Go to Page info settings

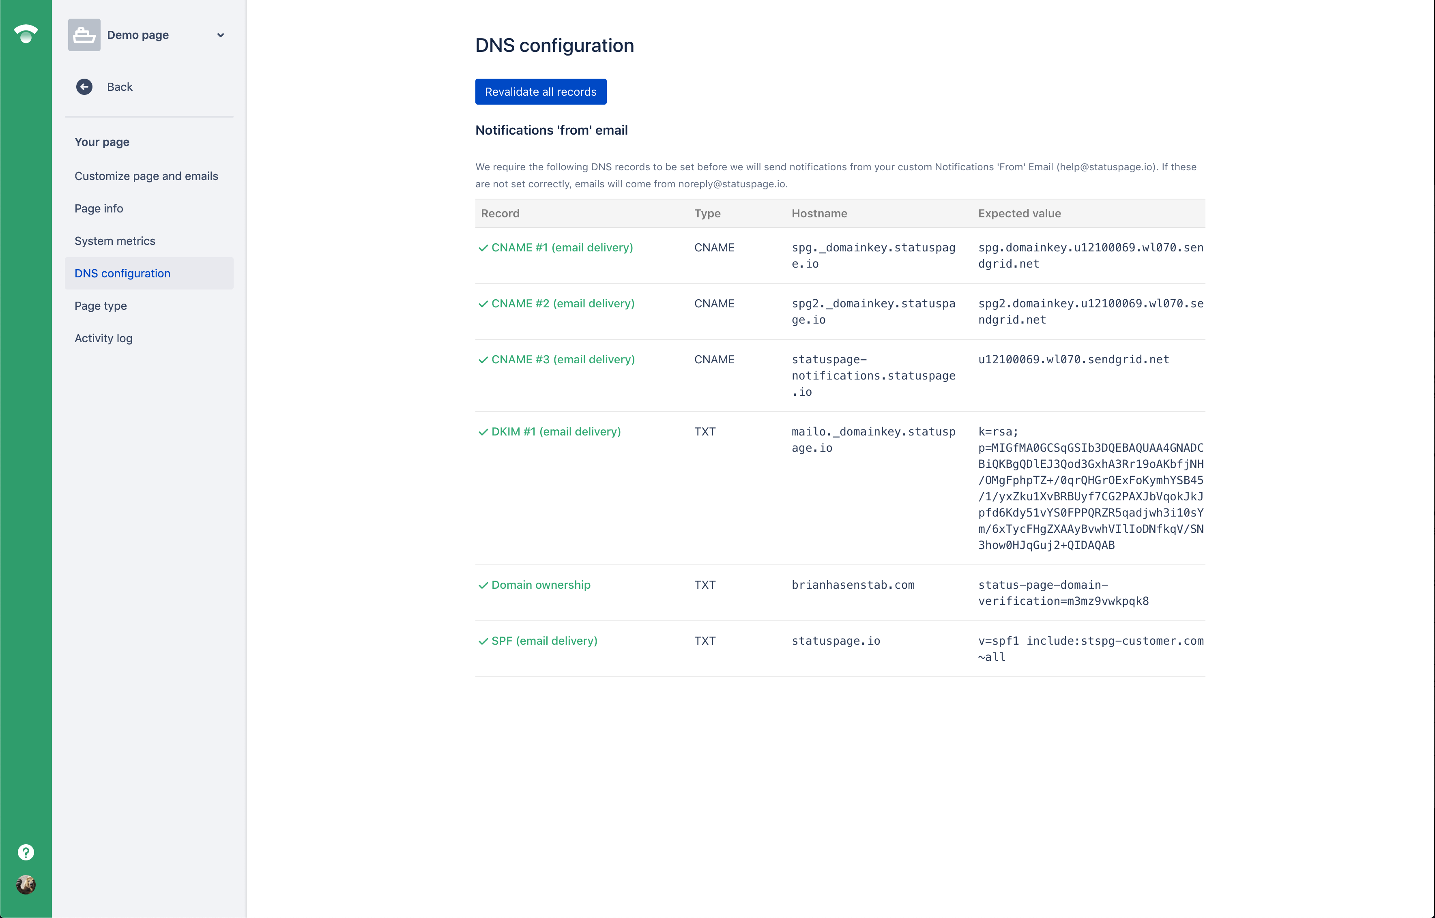(99, 209)
